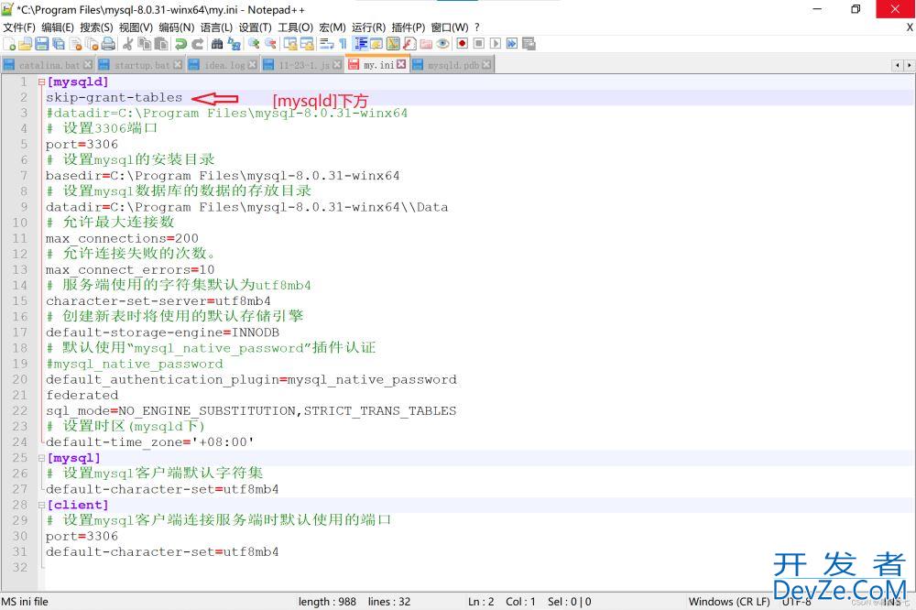Print the document with the printer icon

[108, 44]
